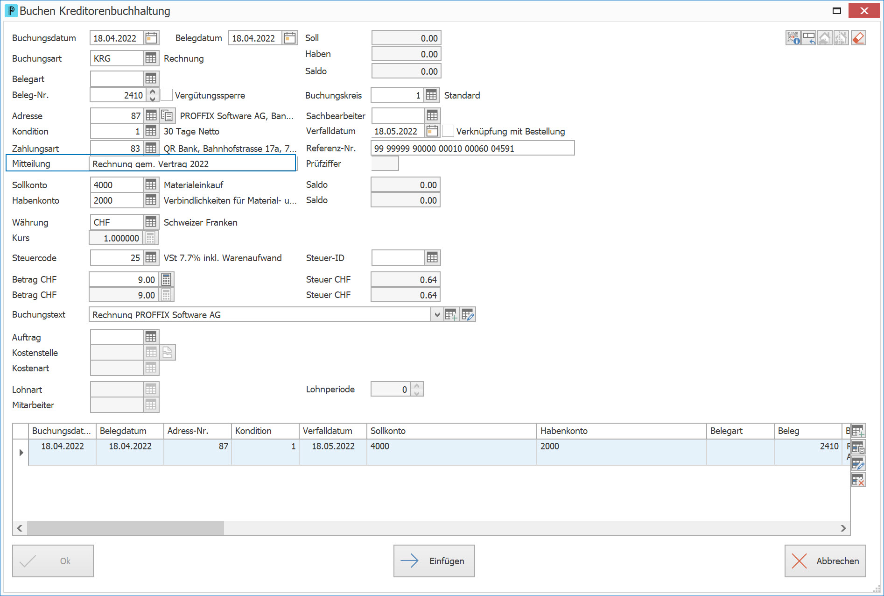The height and width of the screenshot is (596, 884).
Task: Click the horizontal scrollbar thumb
Action: point(126,528)
